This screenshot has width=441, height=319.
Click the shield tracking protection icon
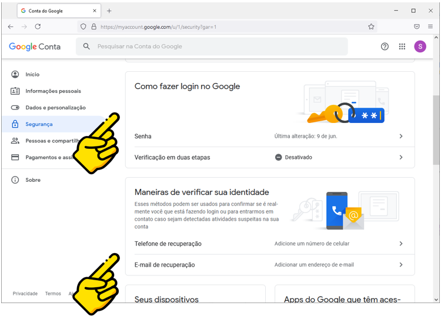click(x=83, y=26)
